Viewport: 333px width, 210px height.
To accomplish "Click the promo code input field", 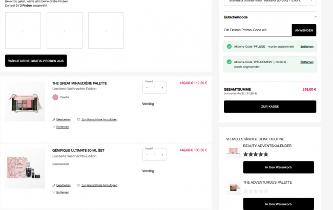I will [257, 30].
